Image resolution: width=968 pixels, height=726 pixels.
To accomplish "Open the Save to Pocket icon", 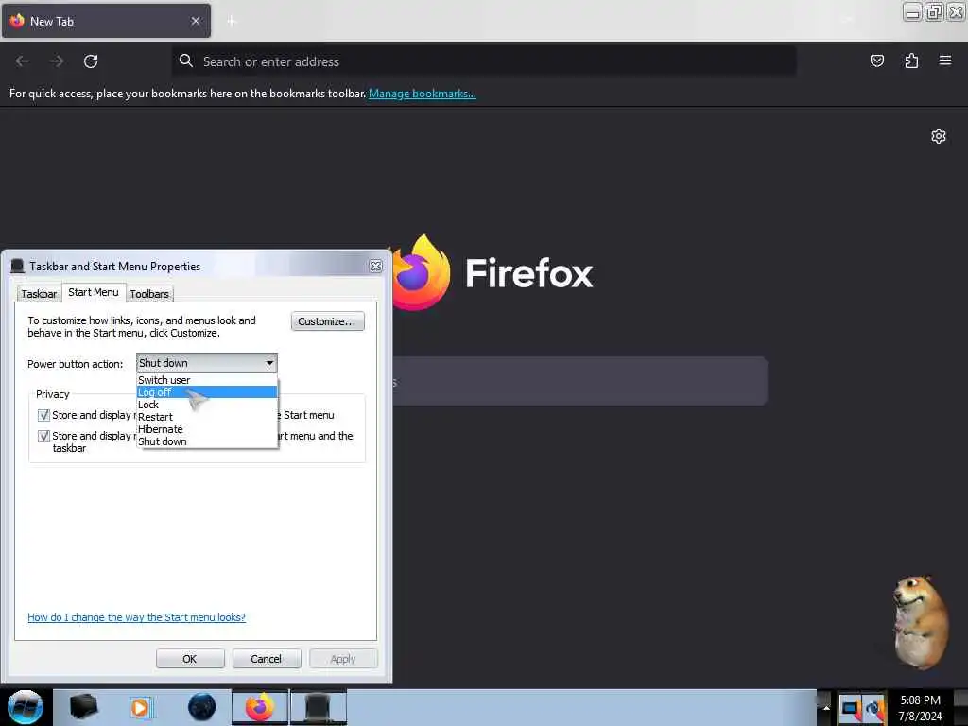I will [x=876, y=60].
